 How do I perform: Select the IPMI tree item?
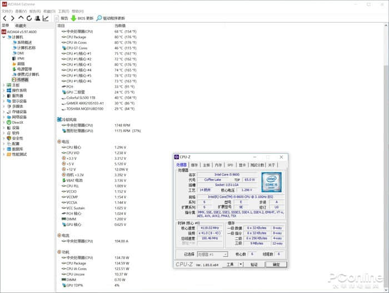pos(18,58)
